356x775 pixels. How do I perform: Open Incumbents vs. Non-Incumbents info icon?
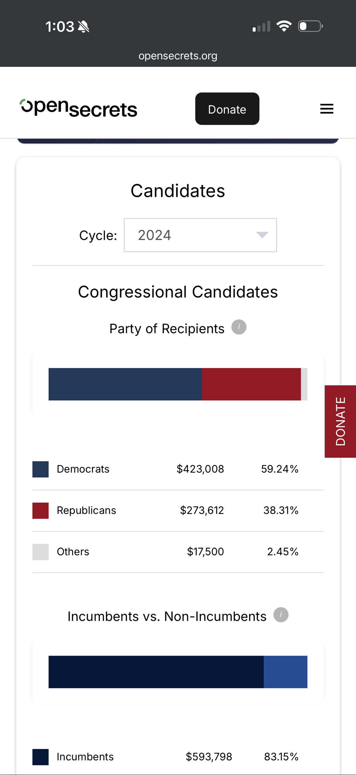(x=281, y=615)
